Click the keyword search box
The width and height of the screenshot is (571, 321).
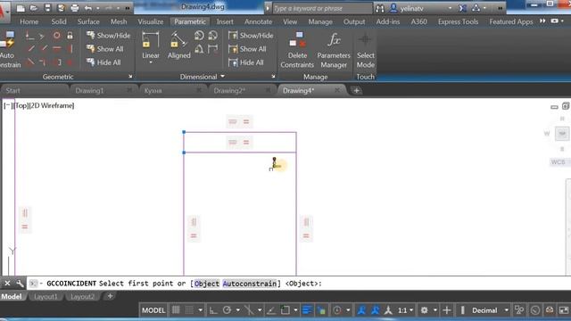point(322,8)
